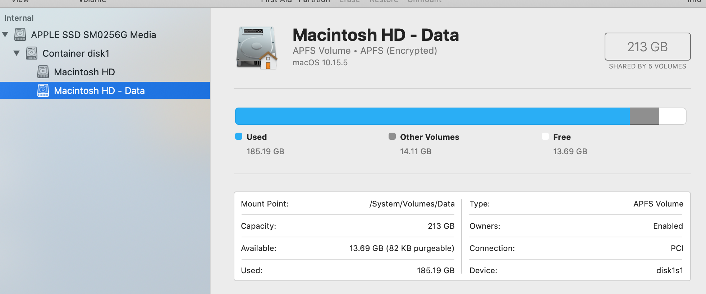The height and width of the screenshot is (294, 706).
Task: Collapse the APPLE SSD SM0256G Media disclosure triangle
Action: [x=5, y=35]
